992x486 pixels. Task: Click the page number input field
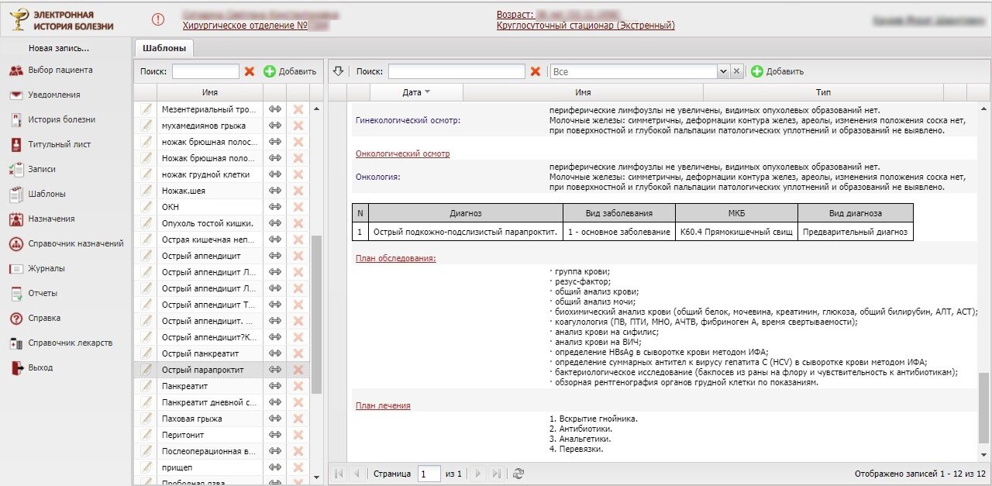(429, 474)
